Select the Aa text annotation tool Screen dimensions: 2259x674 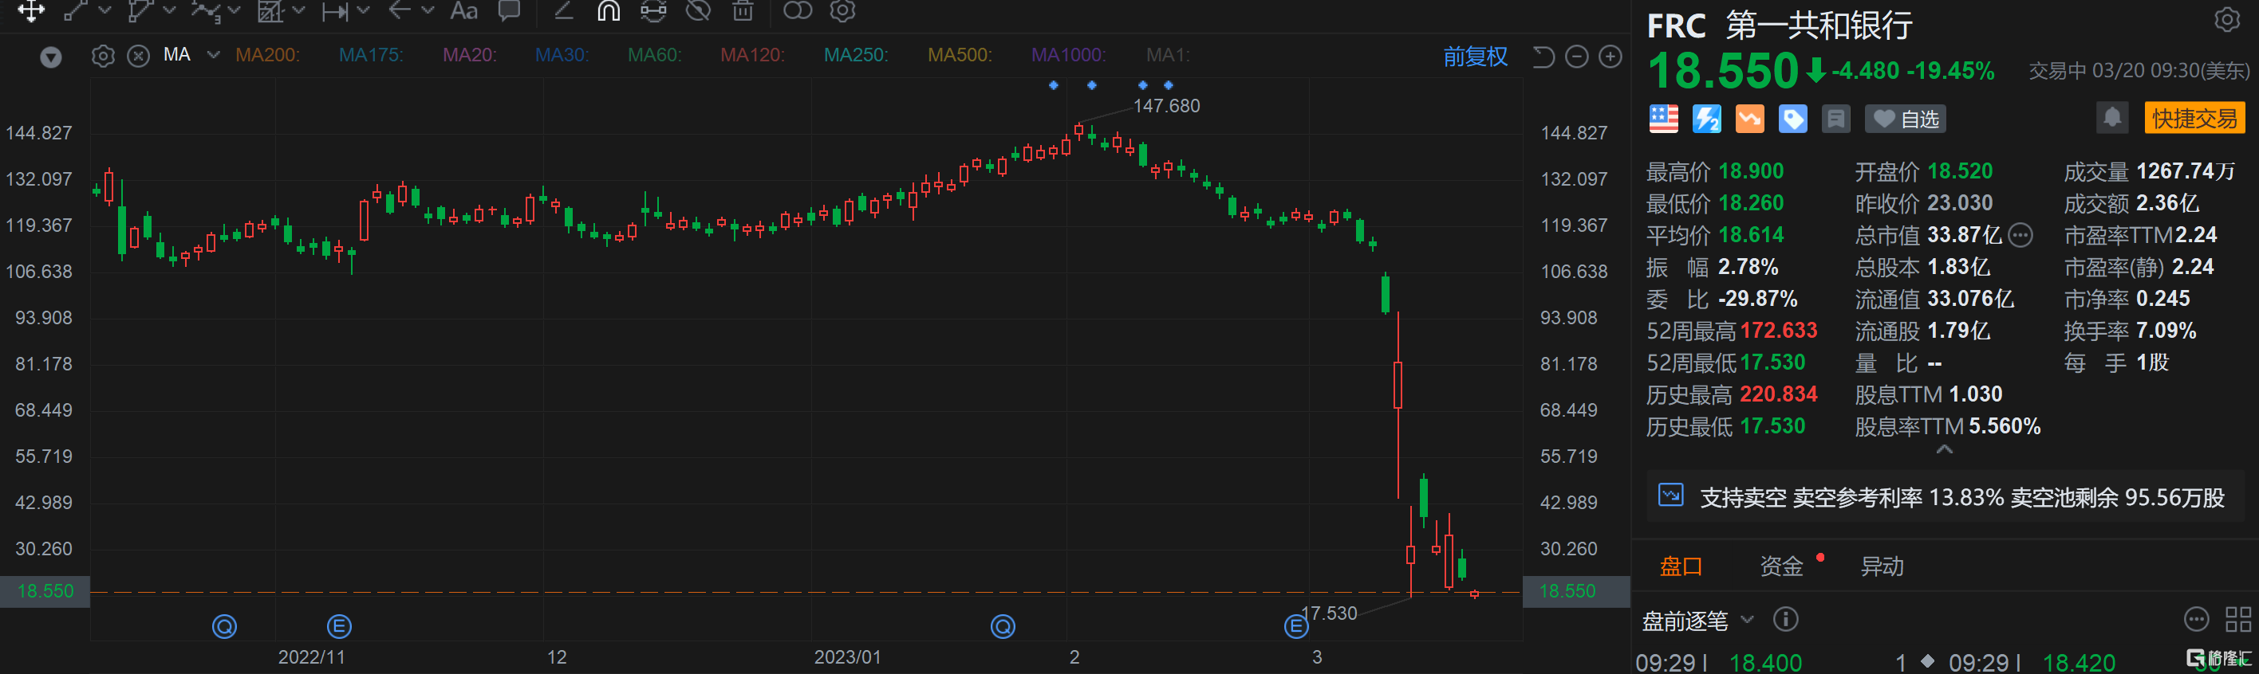[x=464, y=10]
